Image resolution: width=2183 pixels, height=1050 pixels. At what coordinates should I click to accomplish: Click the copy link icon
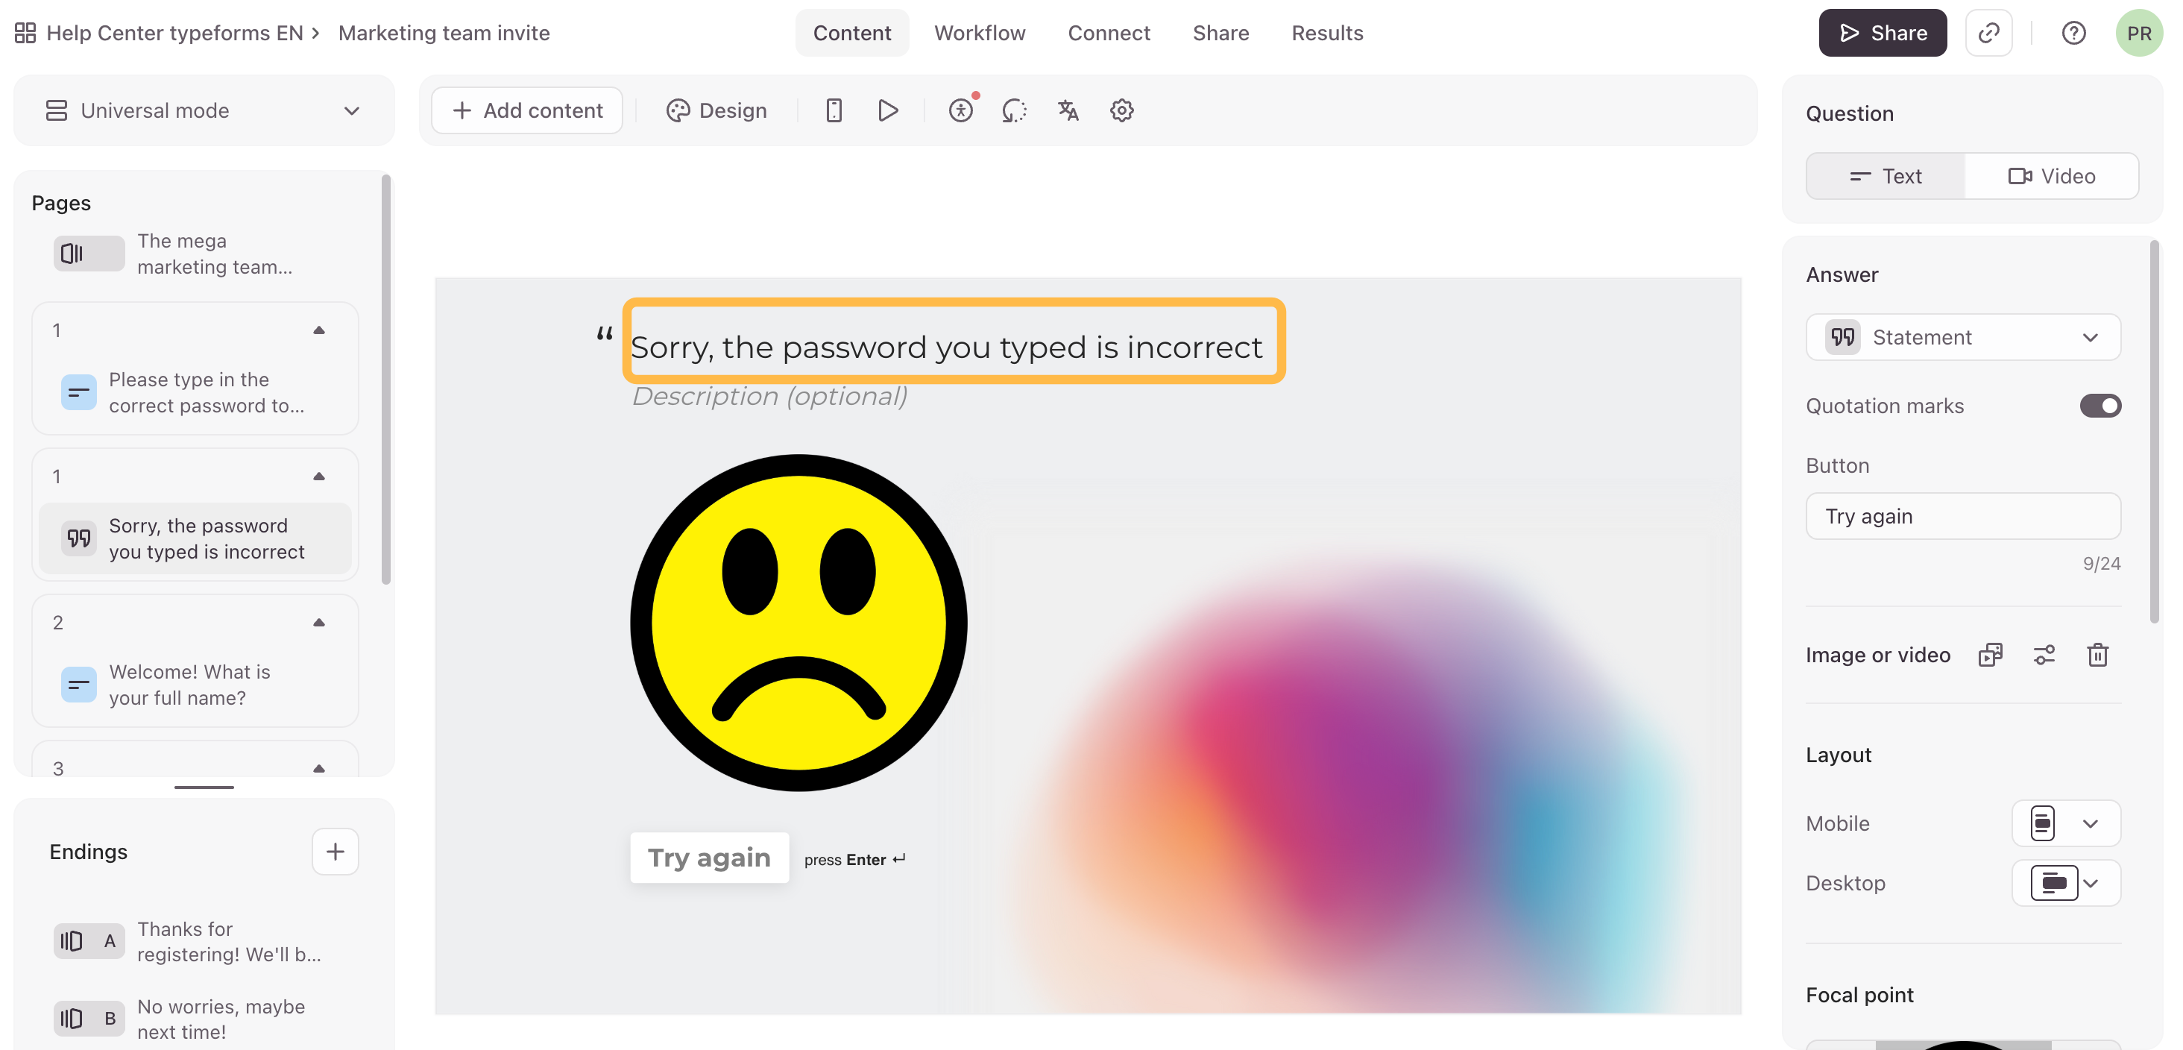1988,33
